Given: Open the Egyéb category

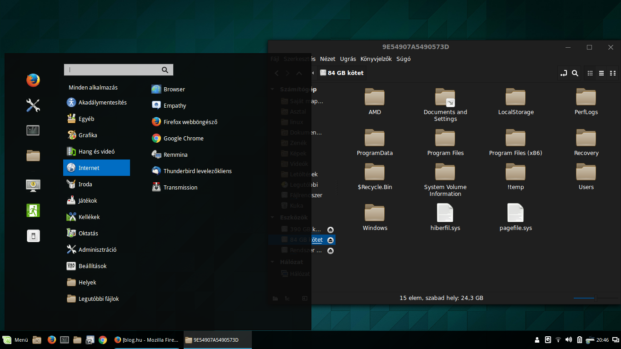Looking at the screenshot, I should click(x=96, y=119).
